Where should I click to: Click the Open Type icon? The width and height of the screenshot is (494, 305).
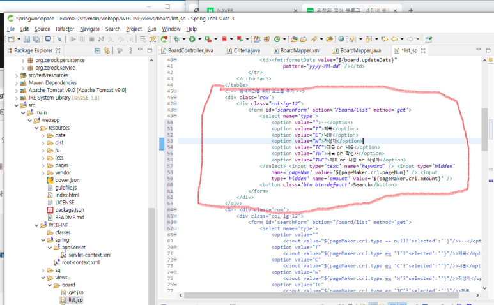(294, 40)
